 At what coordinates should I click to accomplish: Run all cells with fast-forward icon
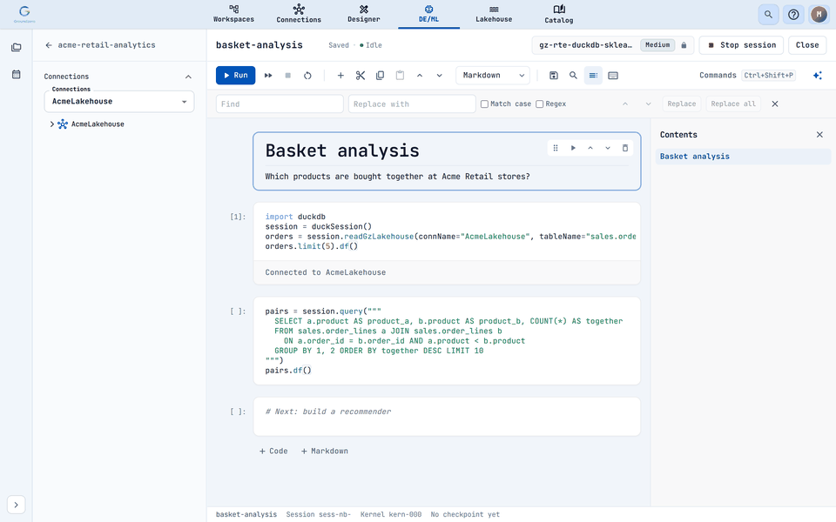268,76
